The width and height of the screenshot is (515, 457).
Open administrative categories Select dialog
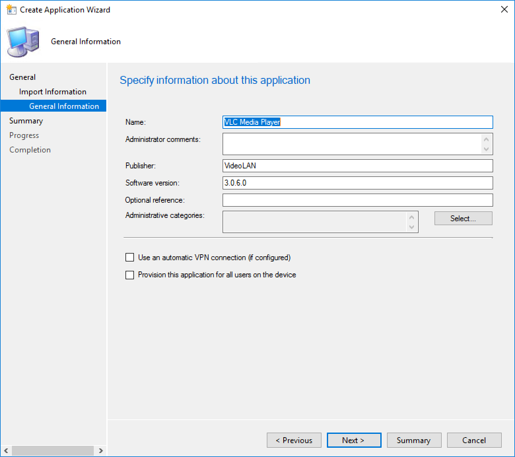pos(463,219)
